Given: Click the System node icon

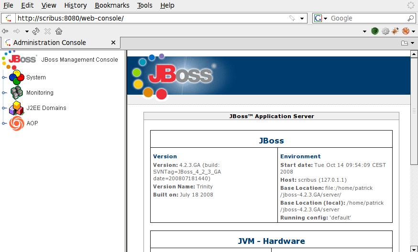Looking at the screenshot, I should click(x=17, y=77).
